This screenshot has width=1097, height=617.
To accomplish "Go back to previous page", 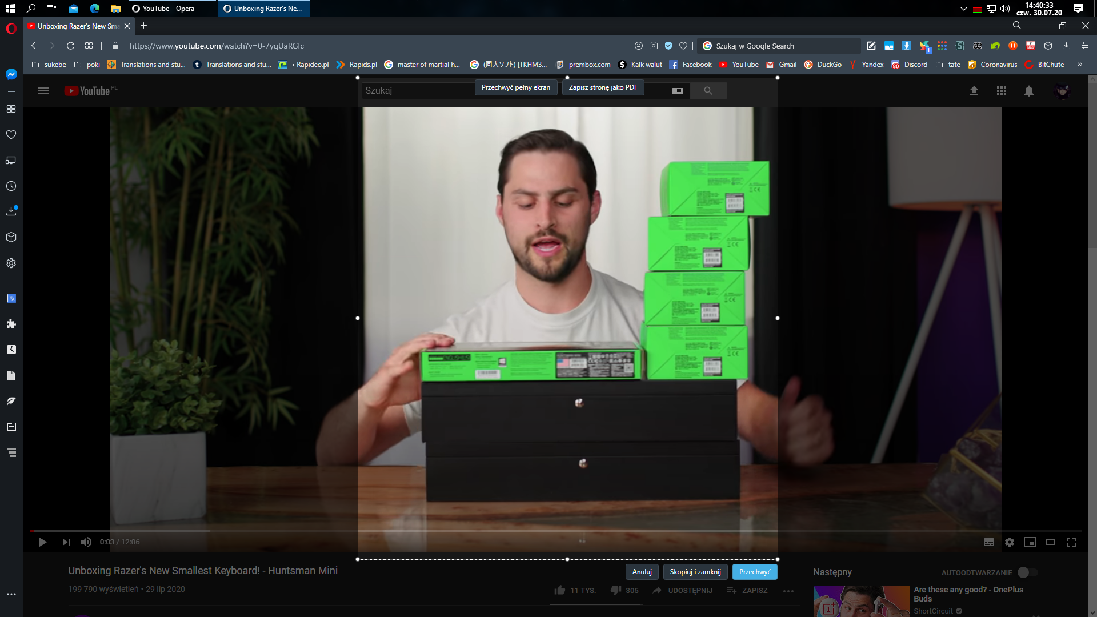I will pyautogui.click(x=34, y=46).
